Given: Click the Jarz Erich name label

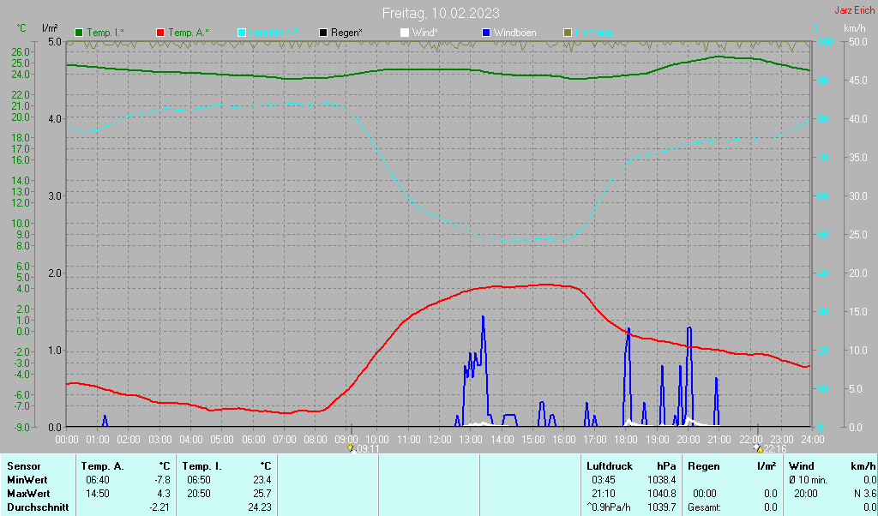Looking at the screenshot, I should pyautogui.click(x=855, y=10).
